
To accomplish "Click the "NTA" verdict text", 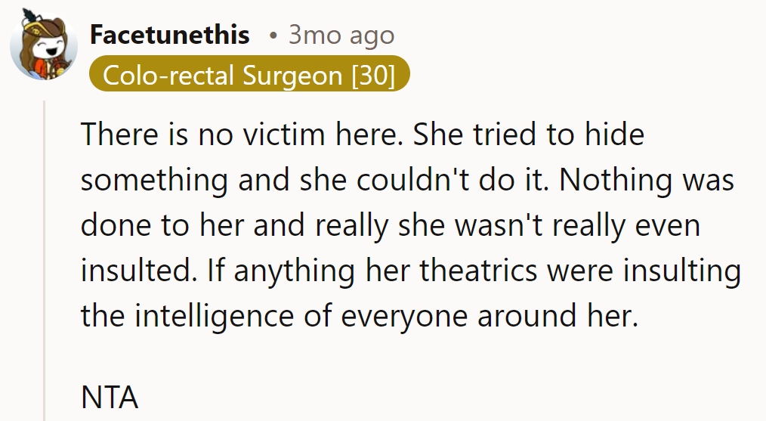I will (109, 396).
